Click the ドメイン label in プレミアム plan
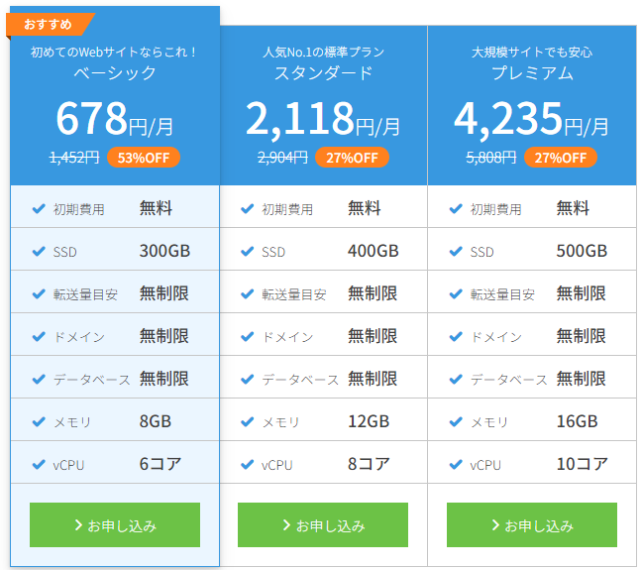Viewport: 641px width, 570px height. pyautogui.click(x=496, y=337)
